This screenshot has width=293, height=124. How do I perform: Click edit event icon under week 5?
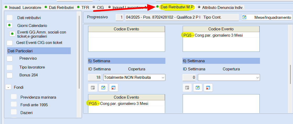[x=103, y=88]
